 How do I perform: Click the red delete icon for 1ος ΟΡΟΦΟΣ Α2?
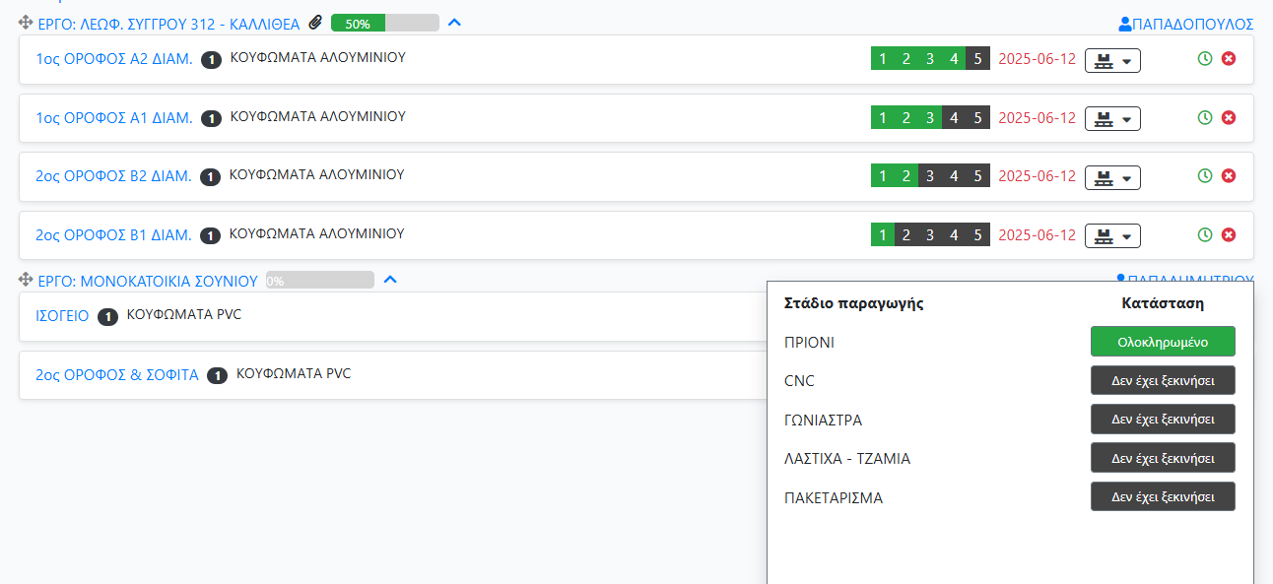(x=1228, y=59)
